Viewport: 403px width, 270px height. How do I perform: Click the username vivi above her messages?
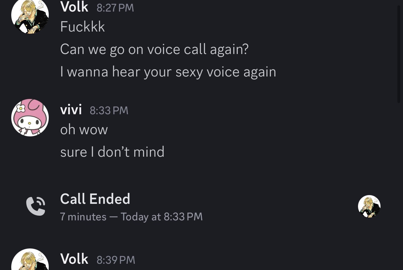[x=71, y=110]
